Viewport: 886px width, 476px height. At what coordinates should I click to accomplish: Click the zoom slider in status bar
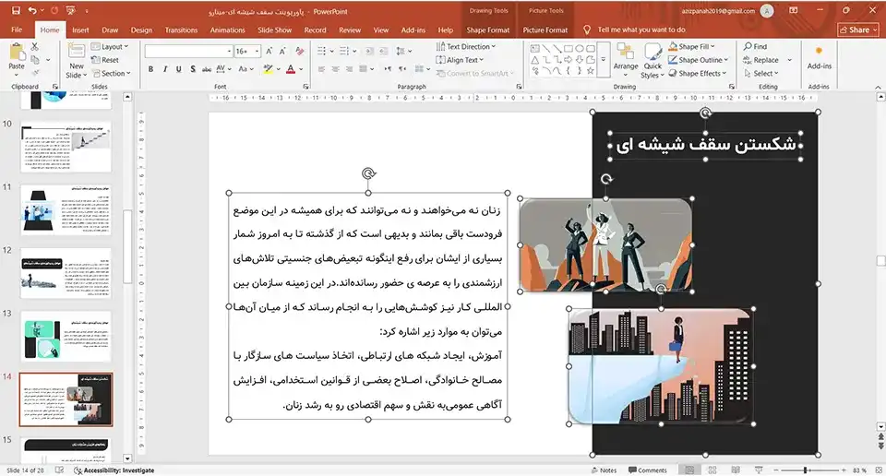coord(809,470)
